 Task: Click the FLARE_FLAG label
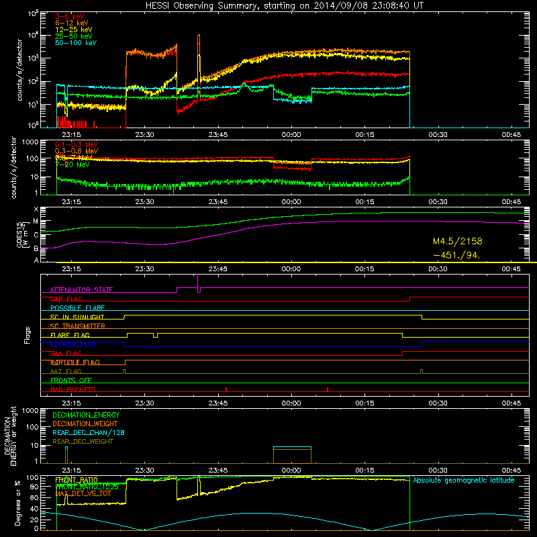(70, 335)
